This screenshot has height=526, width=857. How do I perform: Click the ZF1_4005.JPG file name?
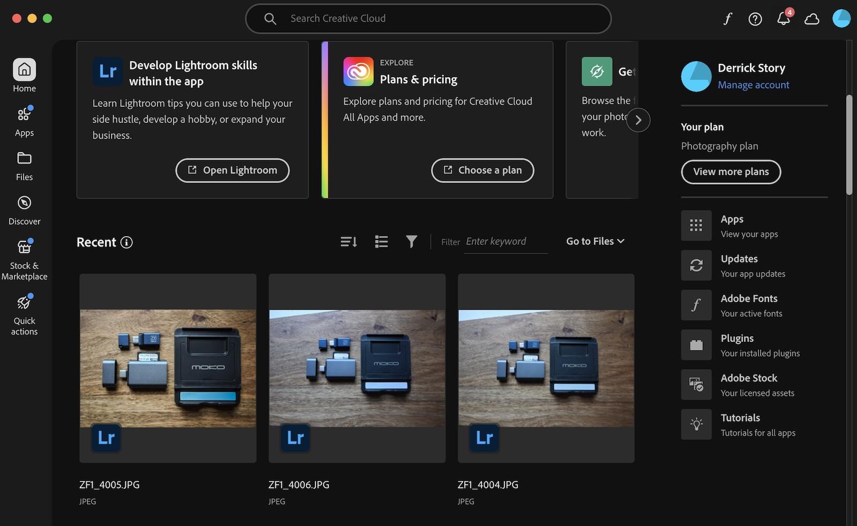click(x=109, y=485)
